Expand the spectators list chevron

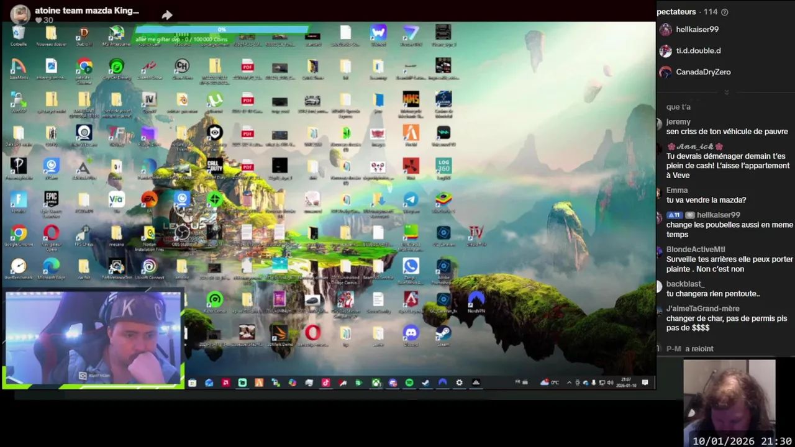726,93
